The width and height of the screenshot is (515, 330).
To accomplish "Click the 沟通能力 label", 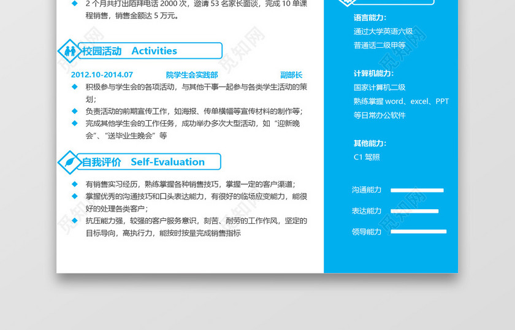I will 367,190.
